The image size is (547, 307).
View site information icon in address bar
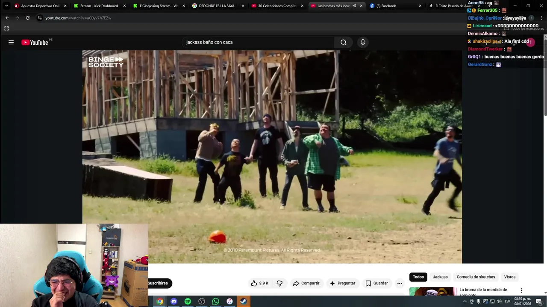40,18
